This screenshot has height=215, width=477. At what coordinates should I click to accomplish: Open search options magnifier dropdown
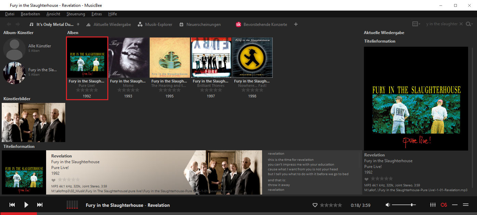469,24
